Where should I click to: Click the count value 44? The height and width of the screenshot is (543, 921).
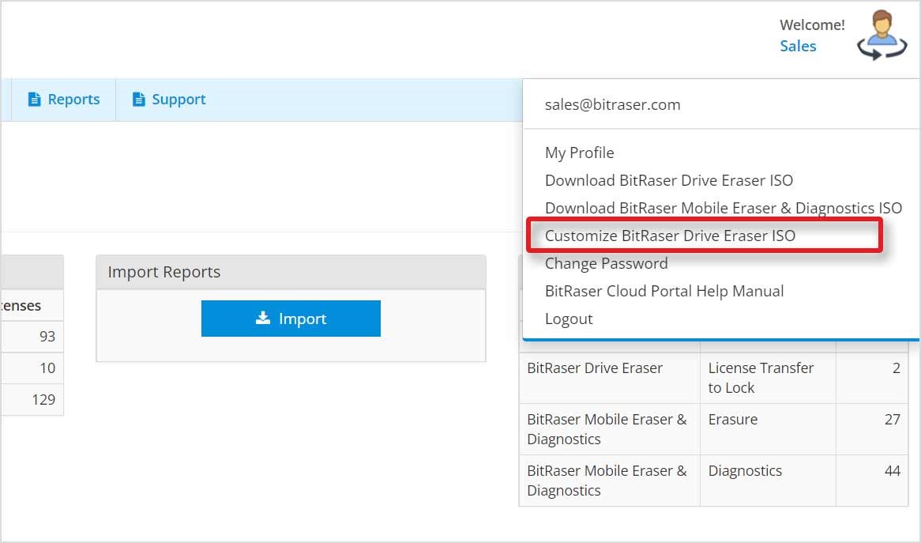pyautogui.click(x=893, y=471)
